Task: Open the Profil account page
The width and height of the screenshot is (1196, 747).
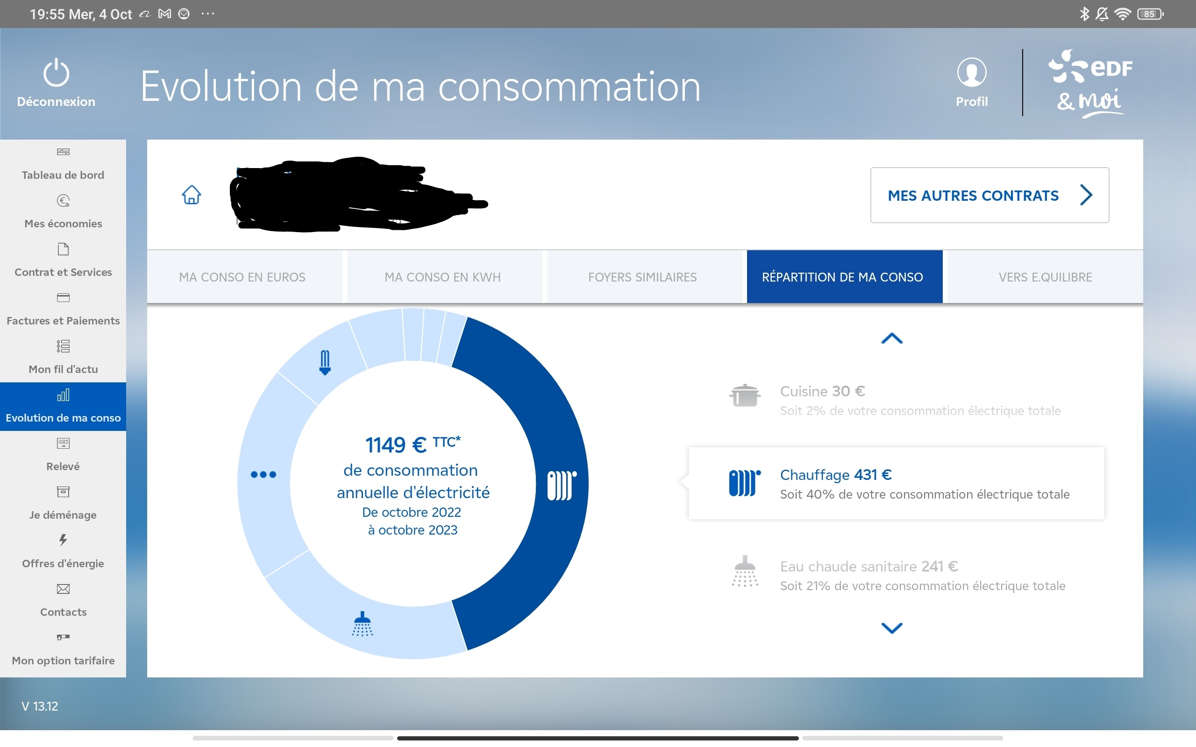Action: click(971, 82)
